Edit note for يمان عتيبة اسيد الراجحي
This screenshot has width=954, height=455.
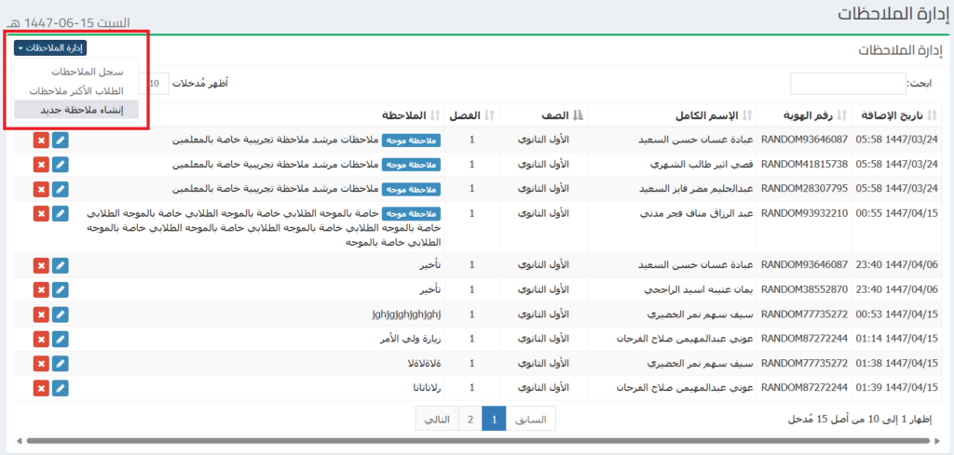coord(61,289)
